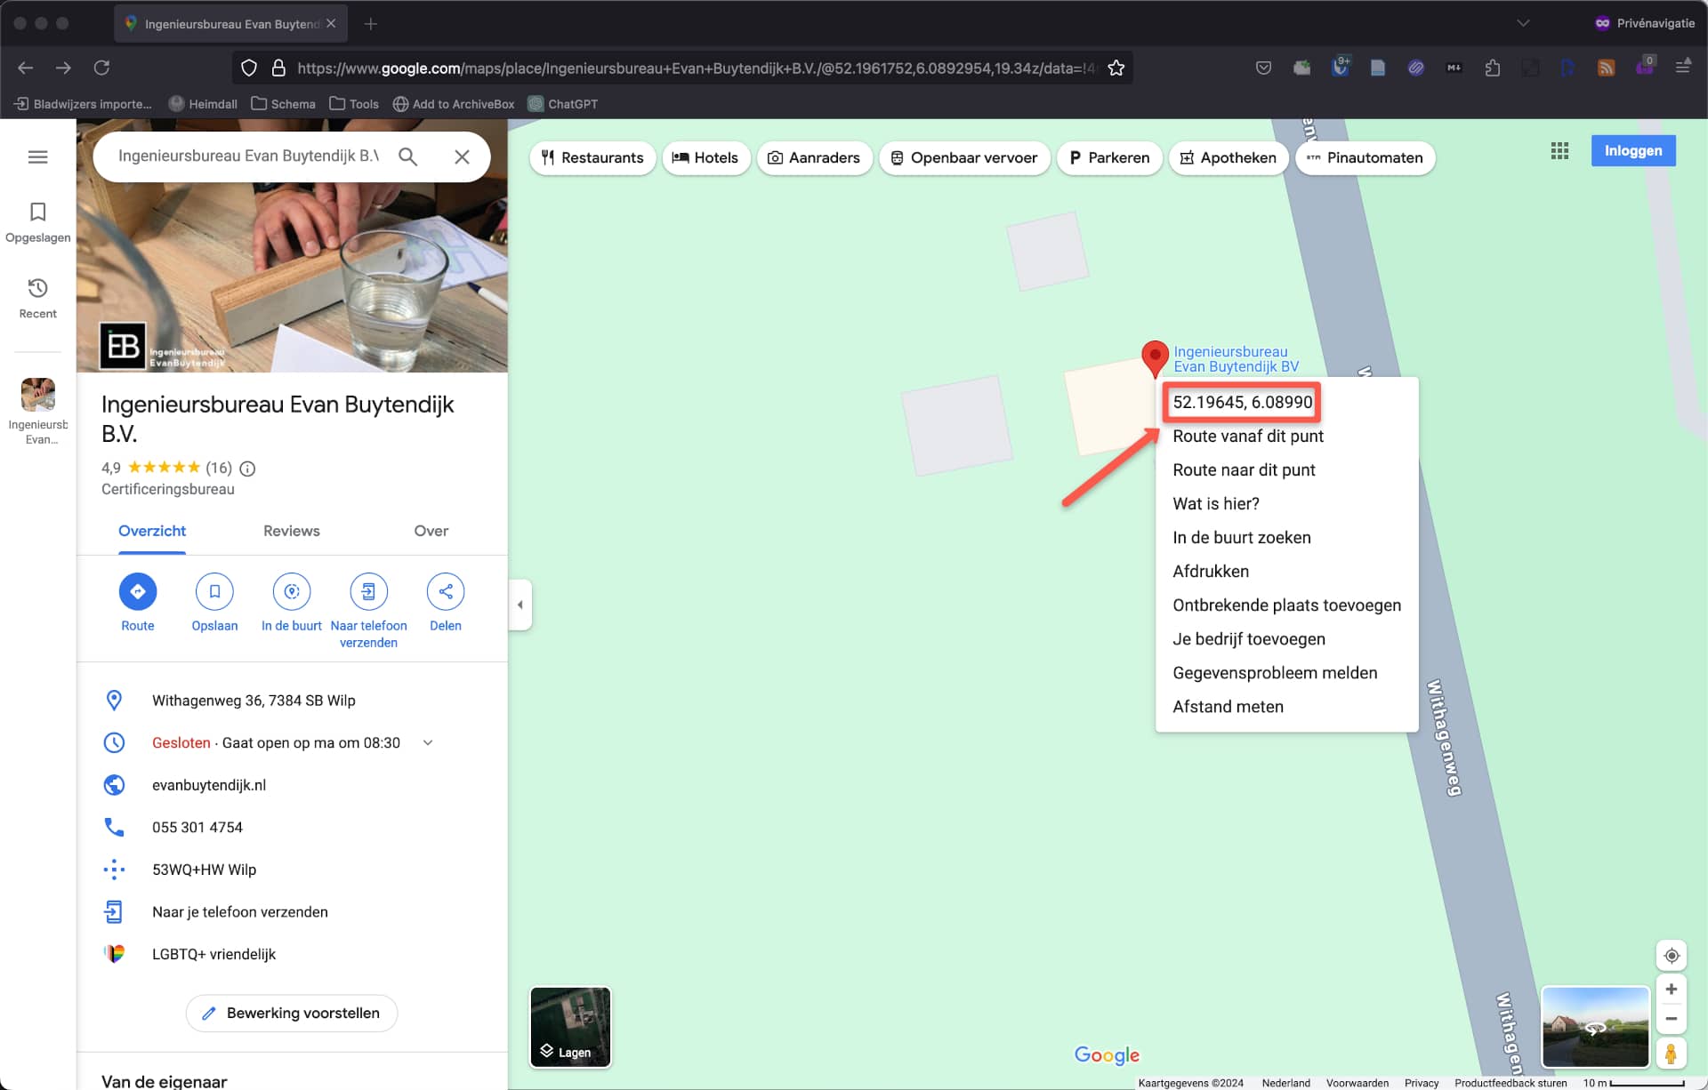Click the Delen share icon
1708x1090 pixels.
tap(445, 591)
